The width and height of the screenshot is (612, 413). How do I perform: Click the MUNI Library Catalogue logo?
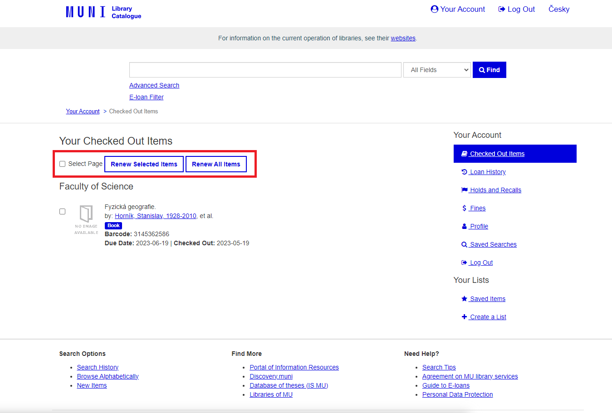103,12
